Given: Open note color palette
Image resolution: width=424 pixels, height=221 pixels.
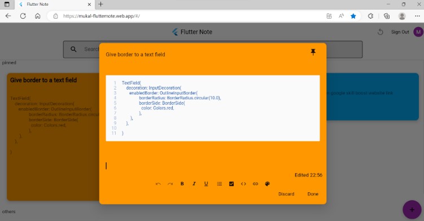Looking at the screenshot, I should pos(268,184).
